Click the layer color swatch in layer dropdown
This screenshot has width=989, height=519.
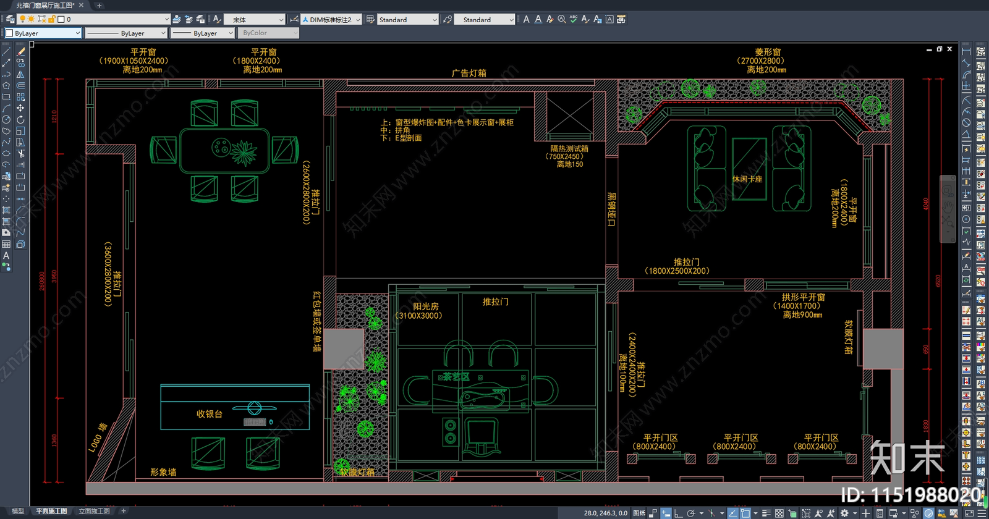(x=61, y=19)
